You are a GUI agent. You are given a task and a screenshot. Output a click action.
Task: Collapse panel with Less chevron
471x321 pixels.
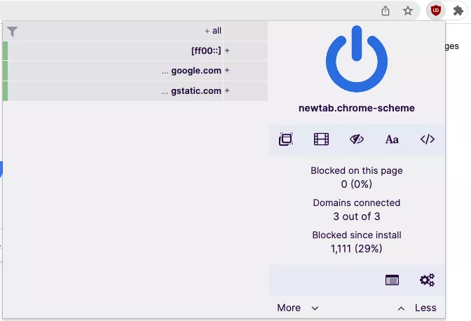point(417,308)
